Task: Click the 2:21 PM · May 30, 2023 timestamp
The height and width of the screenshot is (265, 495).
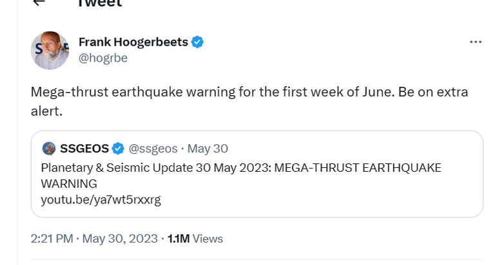Action: click(94, 239)
